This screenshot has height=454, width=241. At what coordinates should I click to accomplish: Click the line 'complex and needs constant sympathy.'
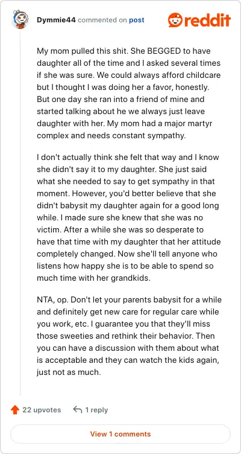coord(111,136)
